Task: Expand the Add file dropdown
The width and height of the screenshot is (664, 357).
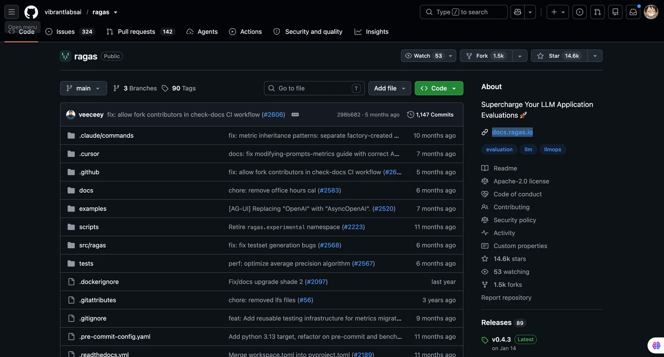Action: pos(390,88)
